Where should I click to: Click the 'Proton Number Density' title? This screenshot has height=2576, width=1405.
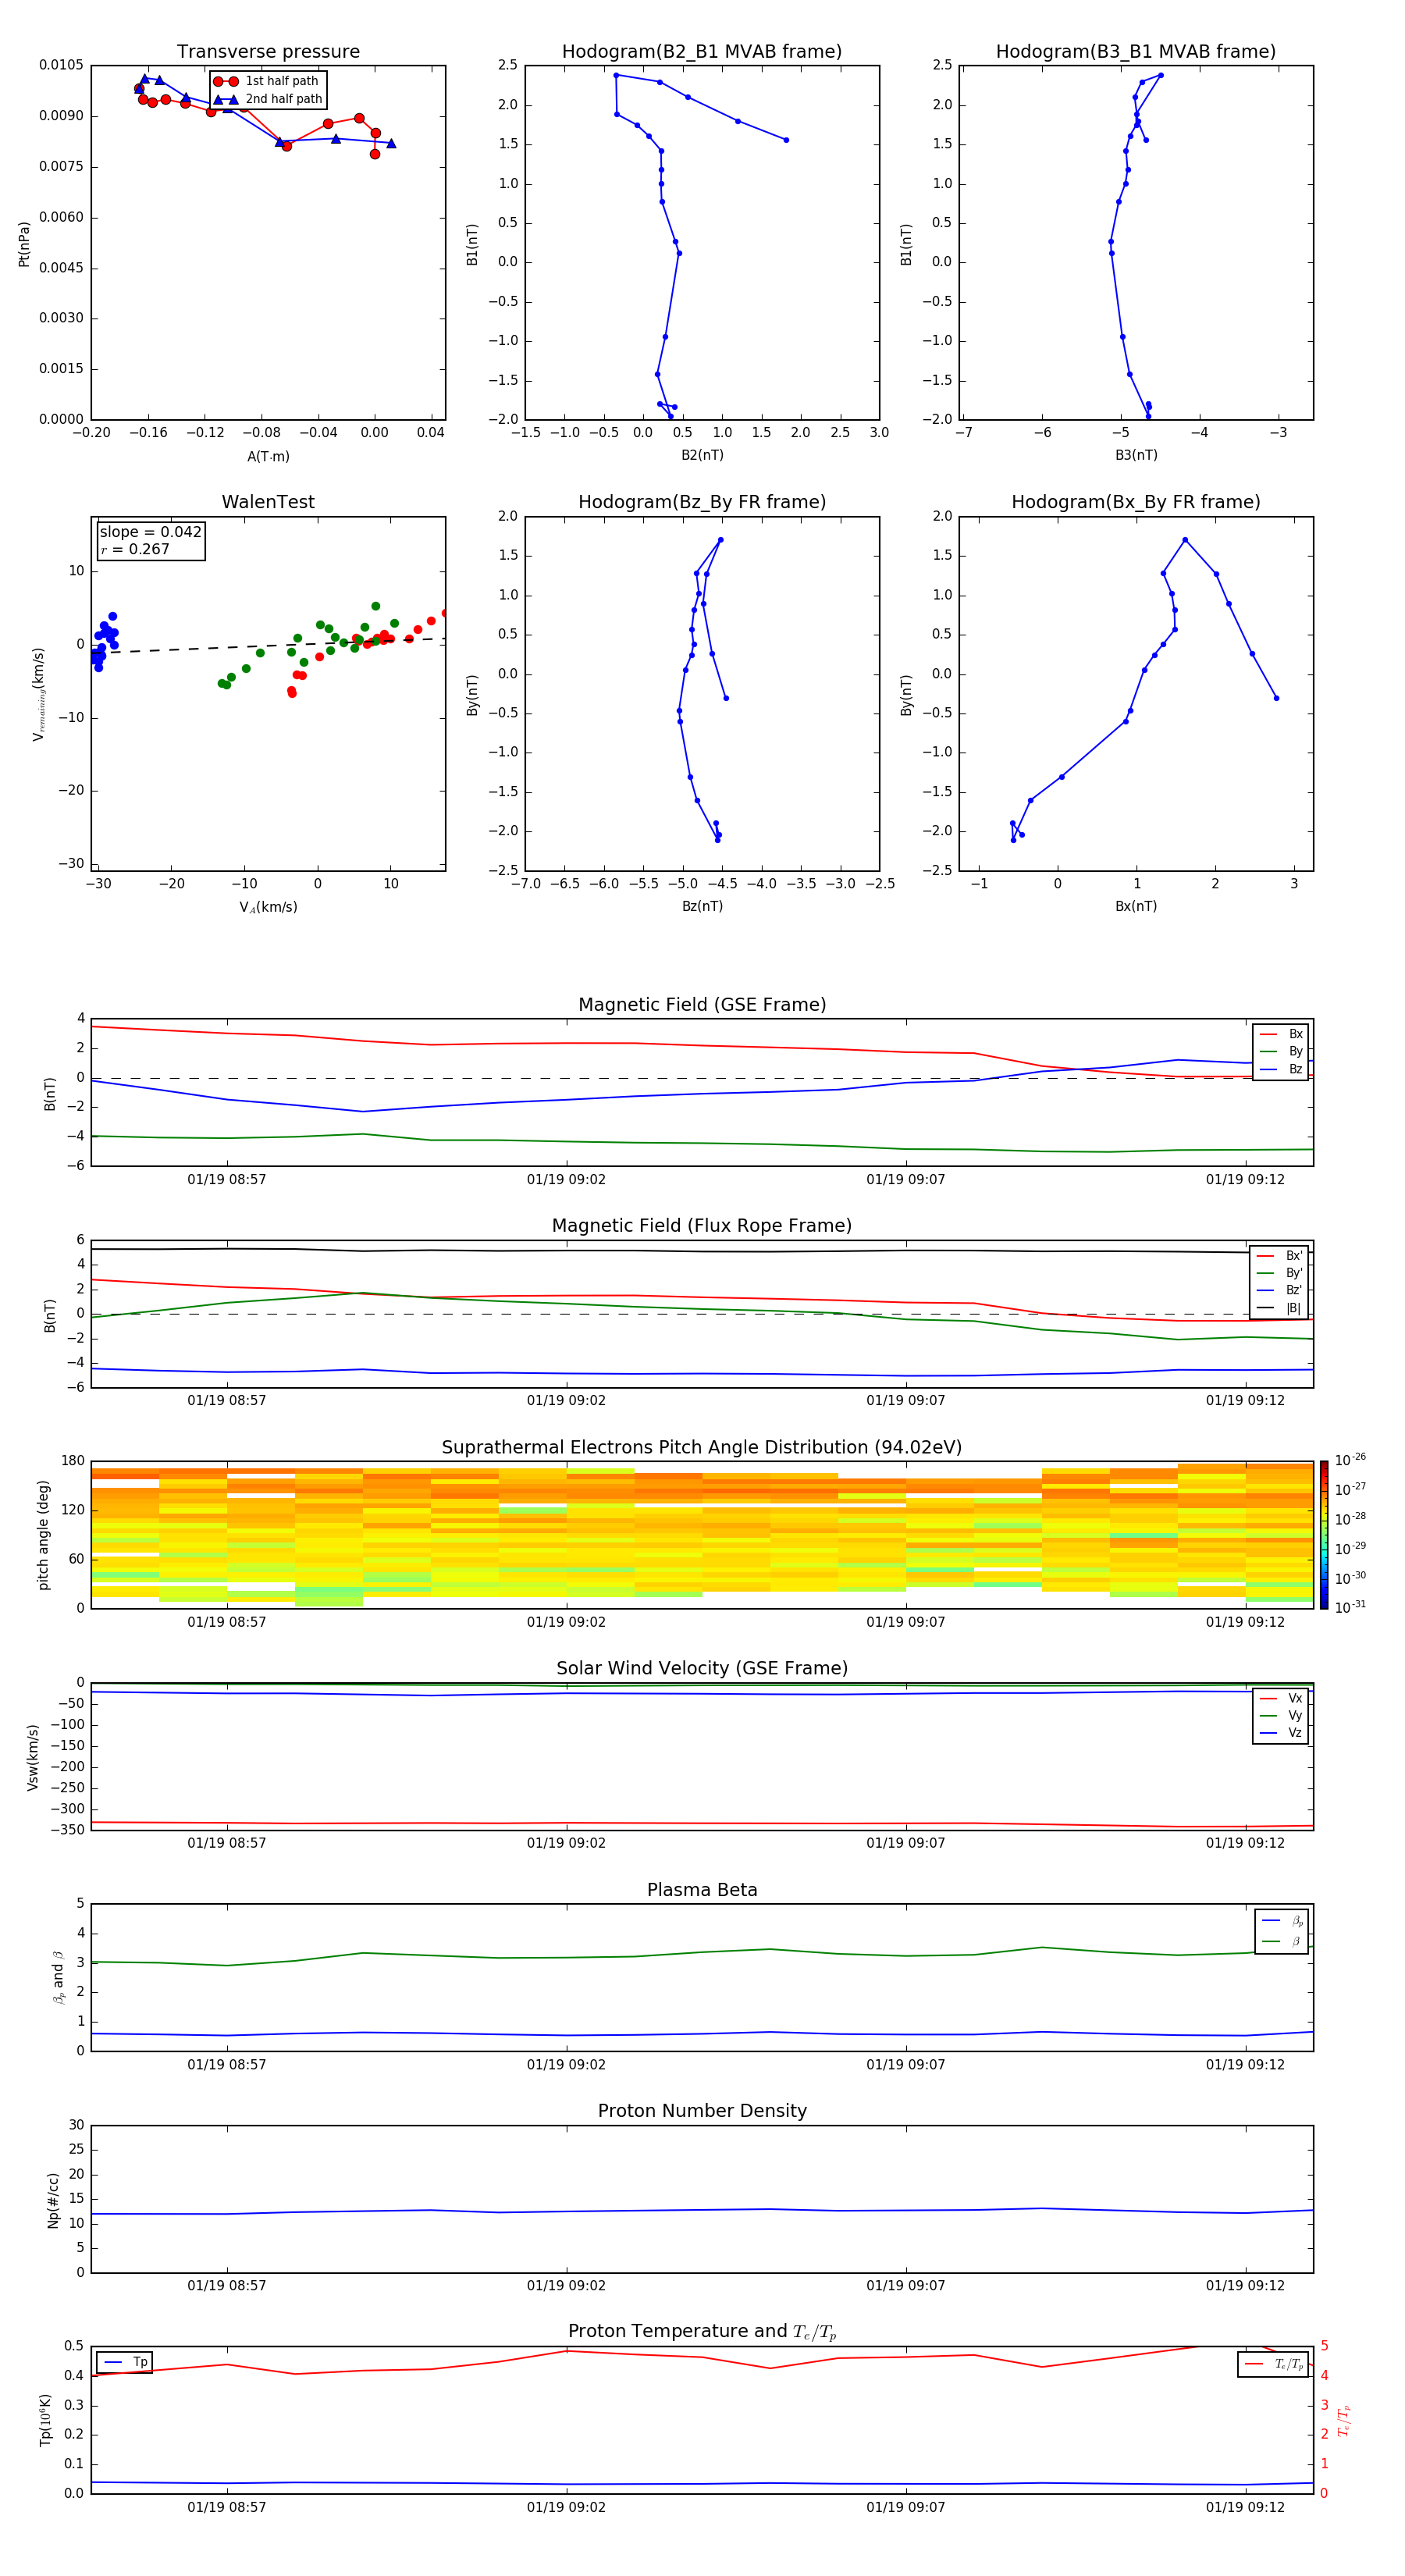click(x=702, y=2111)
